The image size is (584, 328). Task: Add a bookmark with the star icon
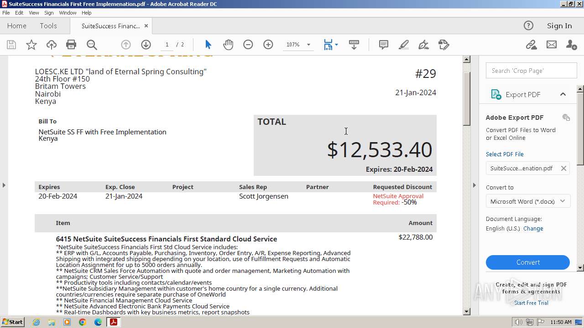click(x=31, y=45)
